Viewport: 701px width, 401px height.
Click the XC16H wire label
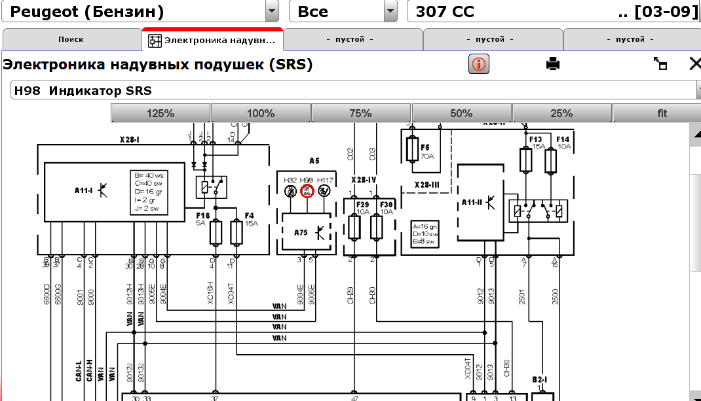[210, 293]
